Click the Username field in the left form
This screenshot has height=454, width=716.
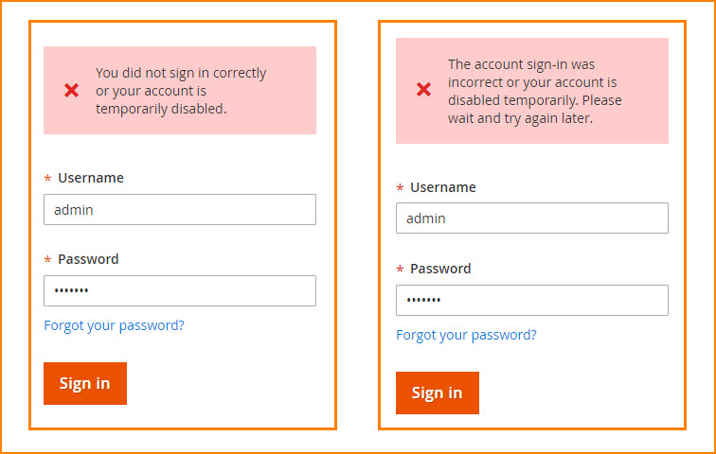[179, 210]
